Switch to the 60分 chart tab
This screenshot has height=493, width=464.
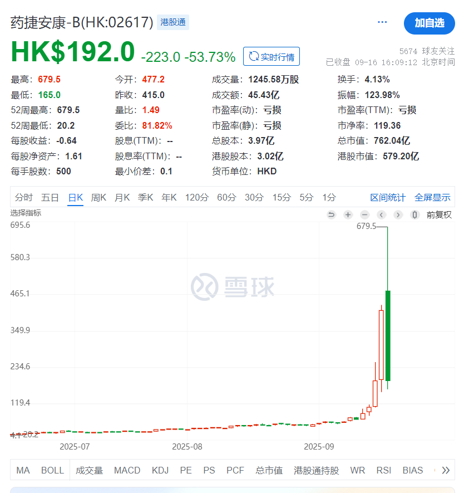[226, 197]
